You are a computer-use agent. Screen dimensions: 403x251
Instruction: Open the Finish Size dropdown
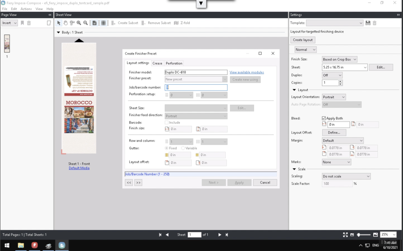pyautogui.click(x=339, y=60)
